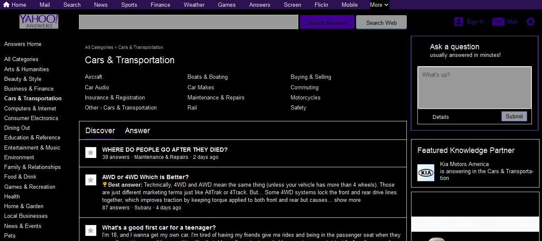Star the 'good first car' question
The height and width of the screenshot is (241, 542).
[91, 230]
